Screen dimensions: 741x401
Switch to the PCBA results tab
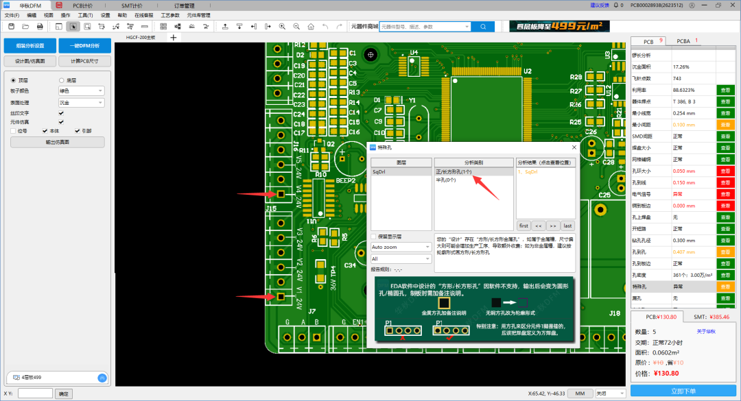(683, 41)
